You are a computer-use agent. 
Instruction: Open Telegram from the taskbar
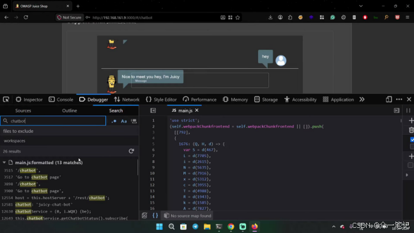tap(195, 227)
